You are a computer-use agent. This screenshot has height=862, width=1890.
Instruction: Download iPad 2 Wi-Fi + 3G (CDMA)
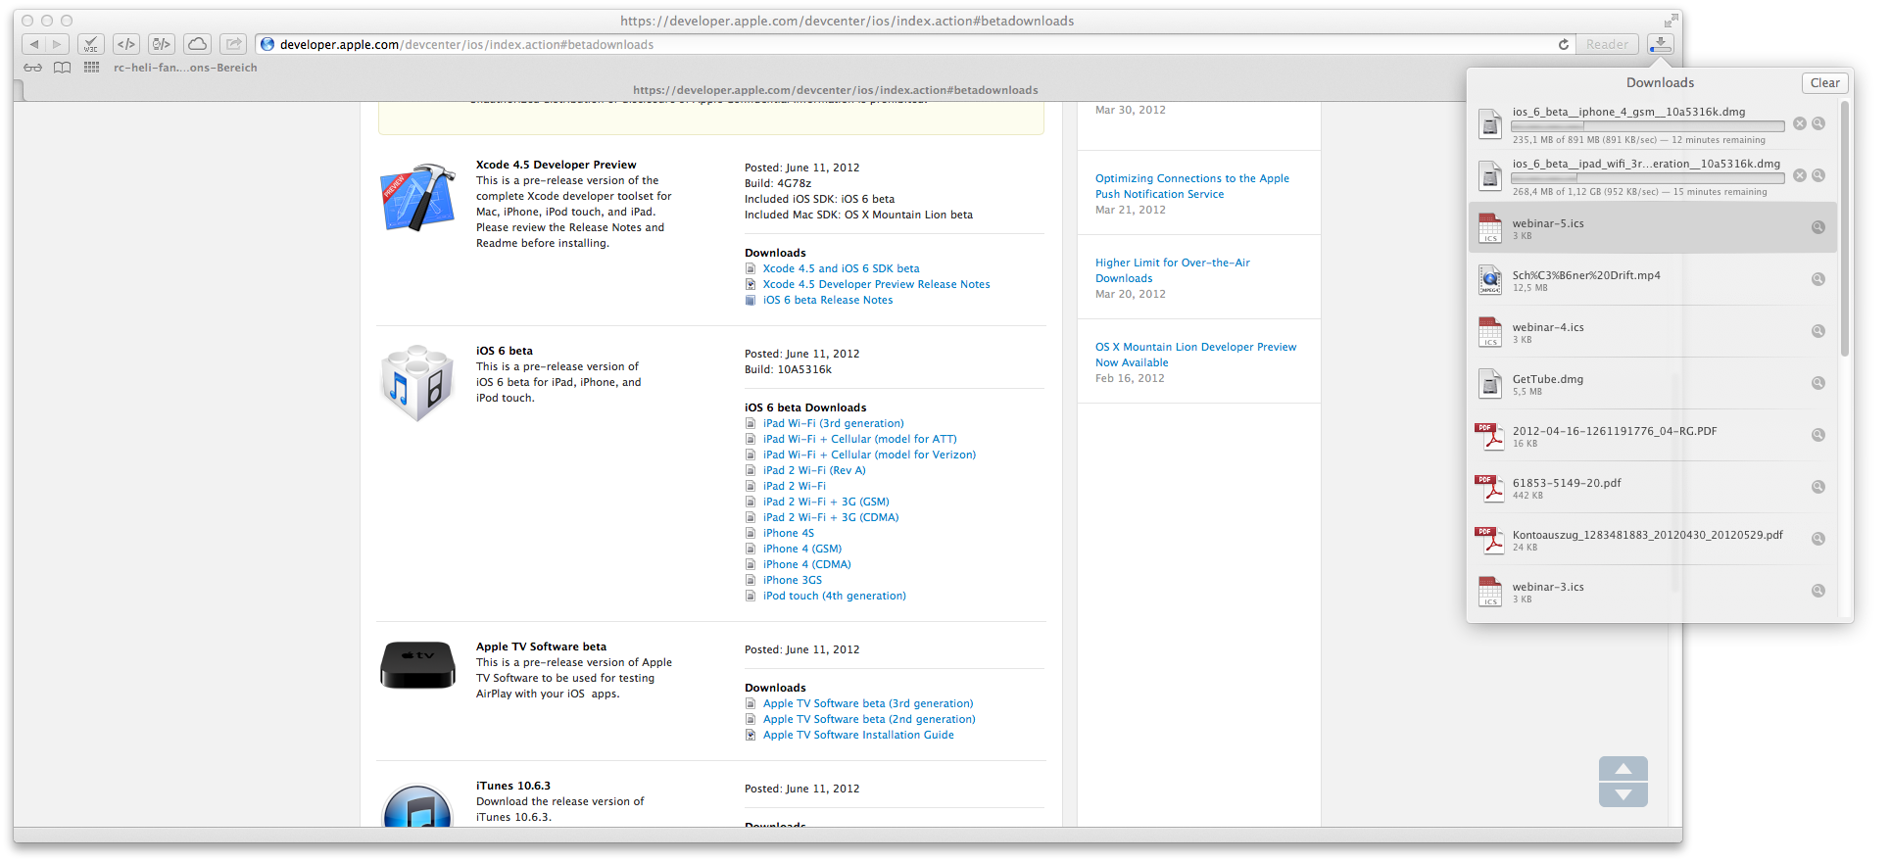(x=831, y=517)
